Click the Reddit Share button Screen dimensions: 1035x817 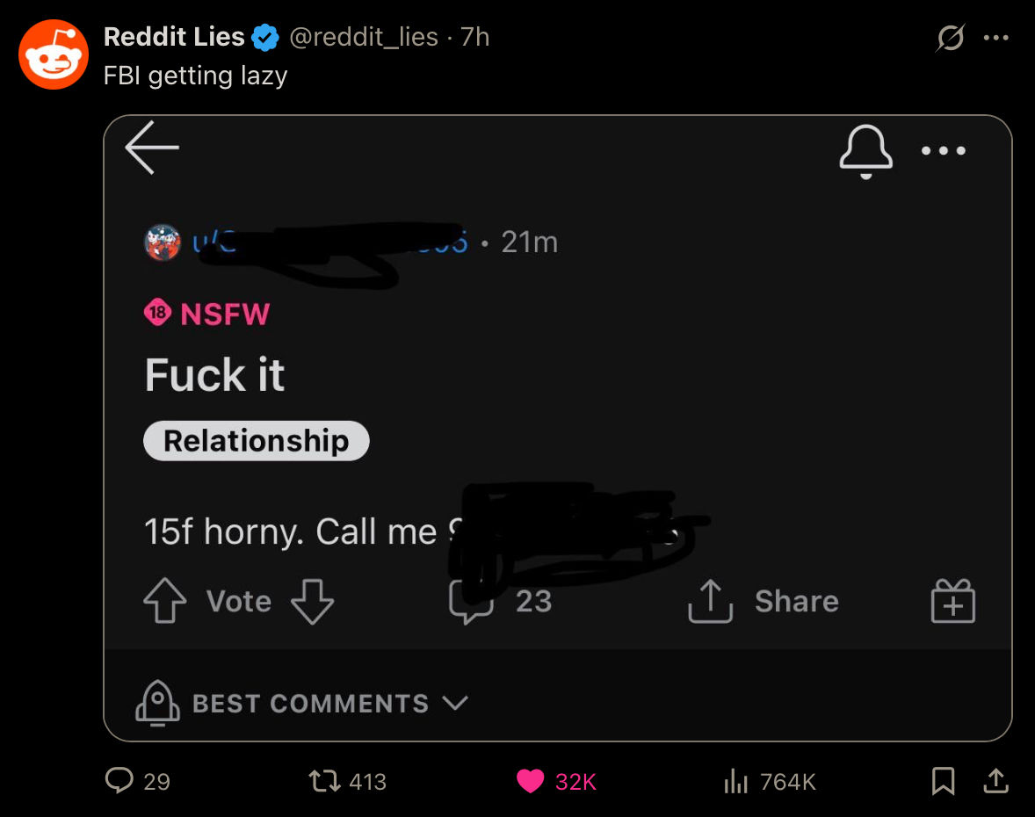pos(763,601)
